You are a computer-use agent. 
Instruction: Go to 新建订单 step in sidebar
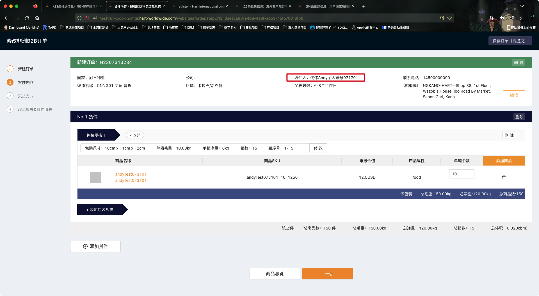coord(26,69)
